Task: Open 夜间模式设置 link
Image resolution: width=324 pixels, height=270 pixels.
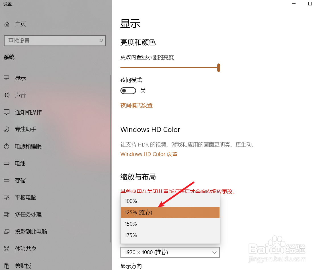Action: [137, 106]
